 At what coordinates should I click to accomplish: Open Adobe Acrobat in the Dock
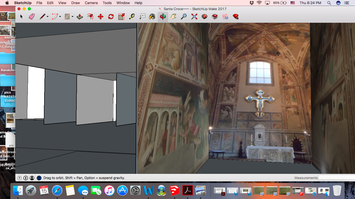pyautogui.click(x=188, y=191)
